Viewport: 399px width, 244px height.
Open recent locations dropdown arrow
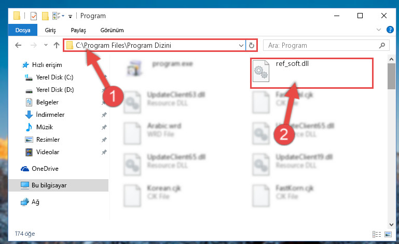(46, 45)
